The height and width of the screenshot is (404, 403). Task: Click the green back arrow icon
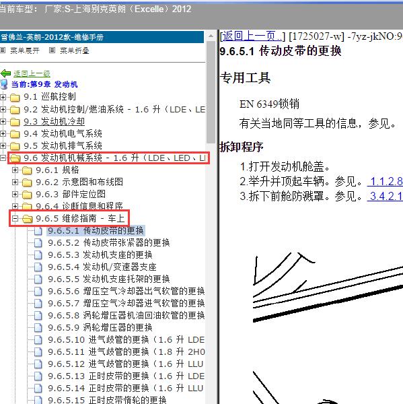[x=5, y=73]
